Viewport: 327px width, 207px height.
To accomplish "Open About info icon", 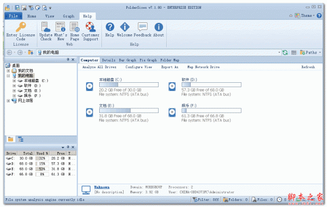I will click(x=159, y=27).
